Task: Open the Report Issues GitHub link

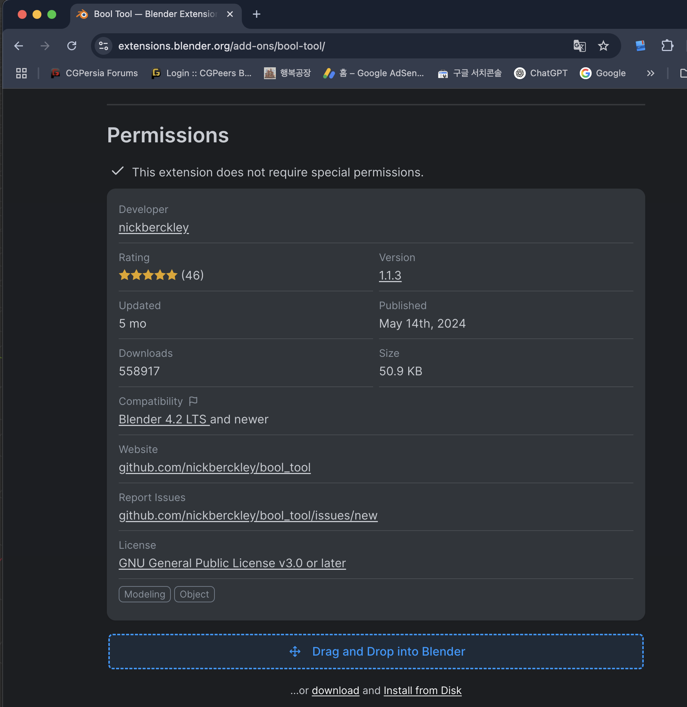Action: coord(248,515)
